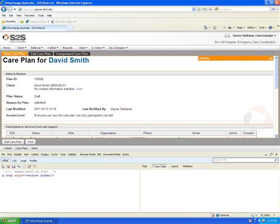Viewport: 280px width, 224px height.
Task: Switch to Script tab in developer tools
Action: (x=24, y=161)
